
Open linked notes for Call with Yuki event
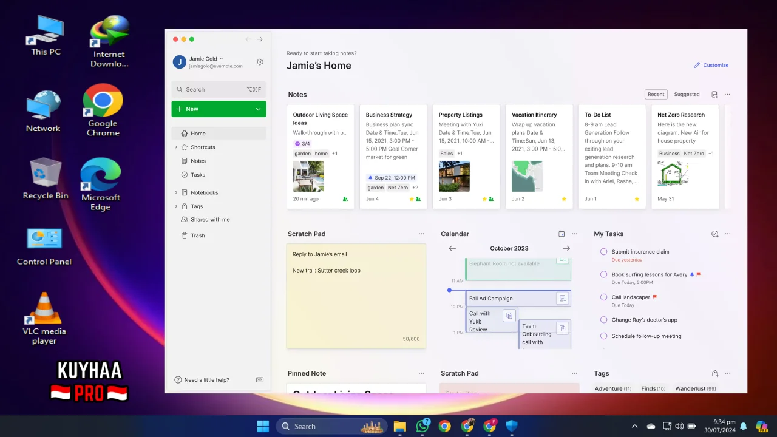[x=509, y=316]
